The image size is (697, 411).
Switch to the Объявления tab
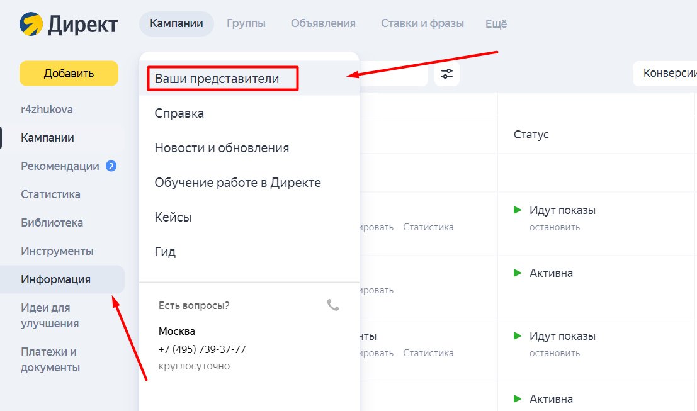(x=323, y=23)
